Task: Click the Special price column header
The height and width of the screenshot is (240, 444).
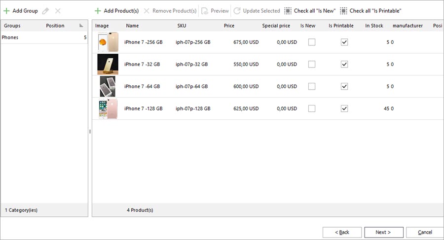Action: point(276,26)
